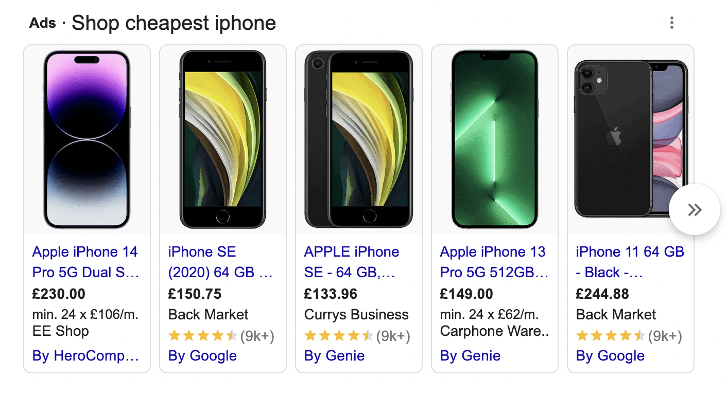The image size is (727, 395).
Task: Click the £150.75 price of iPhone SE (2020)
Action: [195, 294]
